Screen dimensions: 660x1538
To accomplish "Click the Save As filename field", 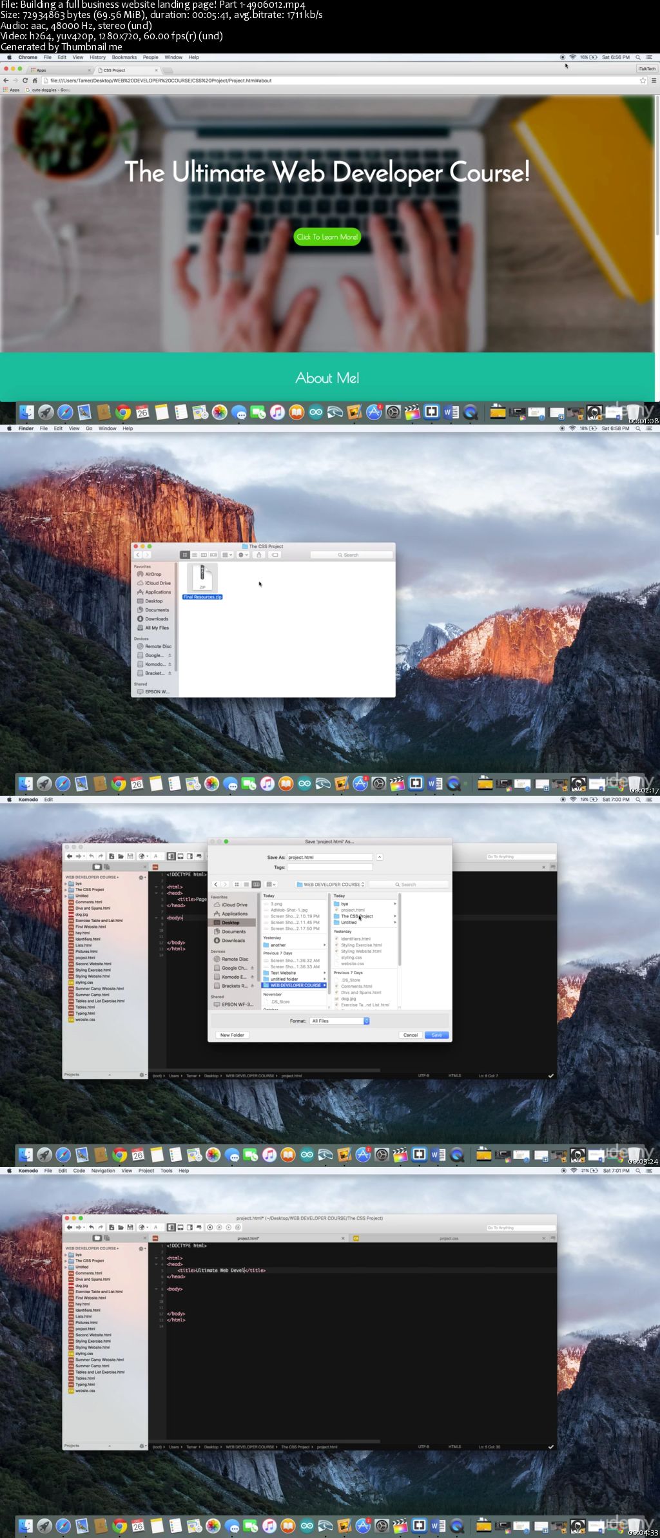I will 329,857.
